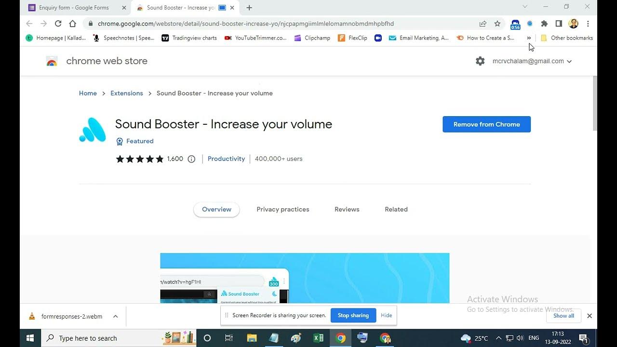Click Remove from Chrome button
Screen dimensions: 617x347
click(x=486, y=124)
